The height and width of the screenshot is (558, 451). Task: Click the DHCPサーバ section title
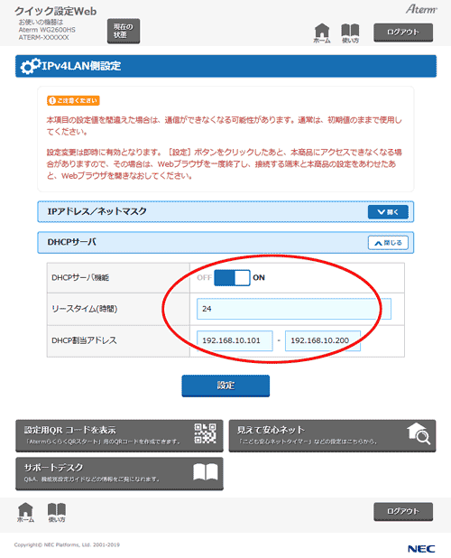click(72, 242)
